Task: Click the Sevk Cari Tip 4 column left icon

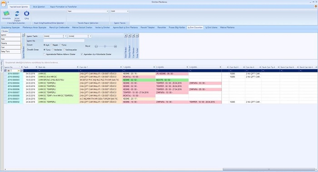Action: tap(260, 67)
